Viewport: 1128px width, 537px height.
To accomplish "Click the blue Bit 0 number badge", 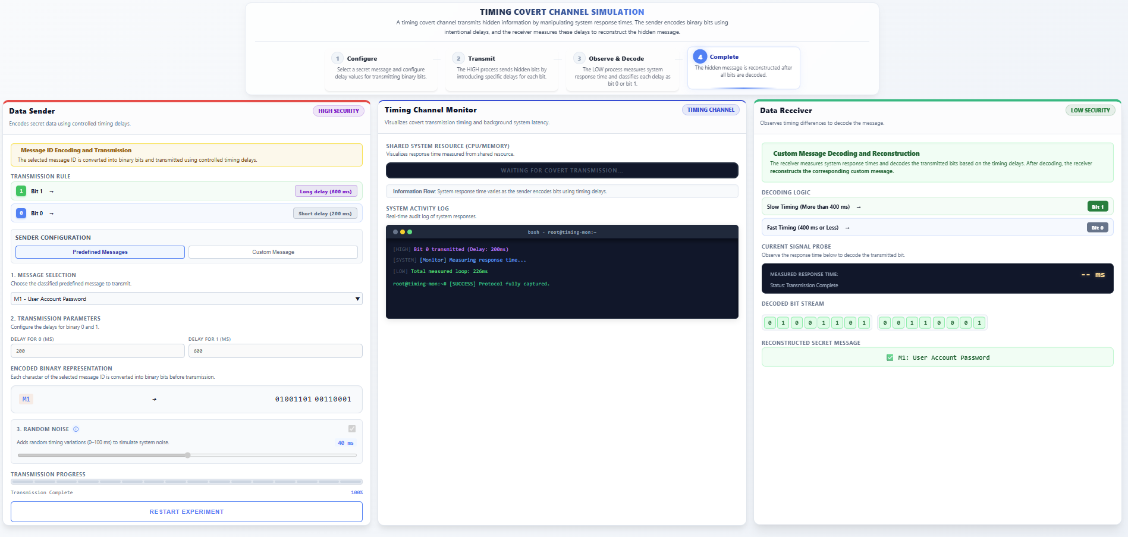I will point(21,213).
